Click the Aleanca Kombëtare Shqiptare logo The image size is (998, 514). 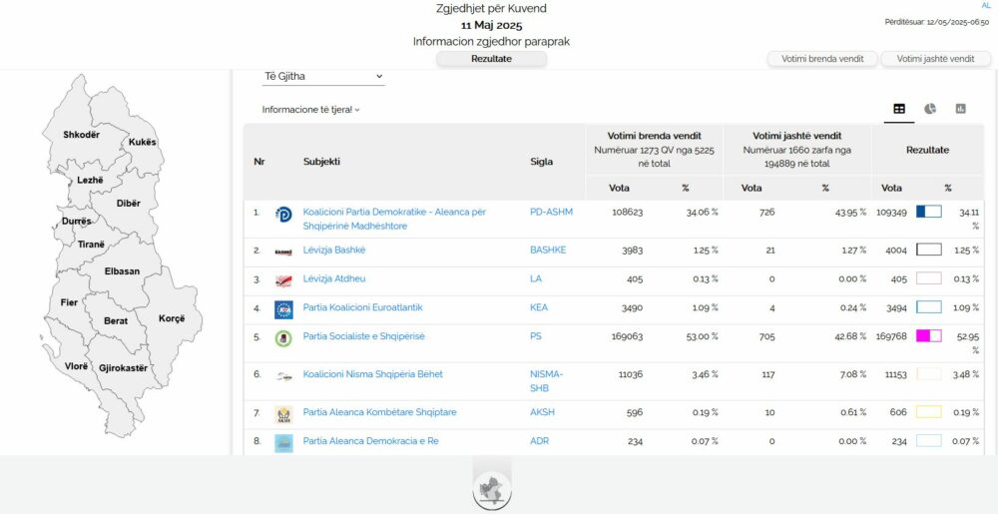point(283,414)
